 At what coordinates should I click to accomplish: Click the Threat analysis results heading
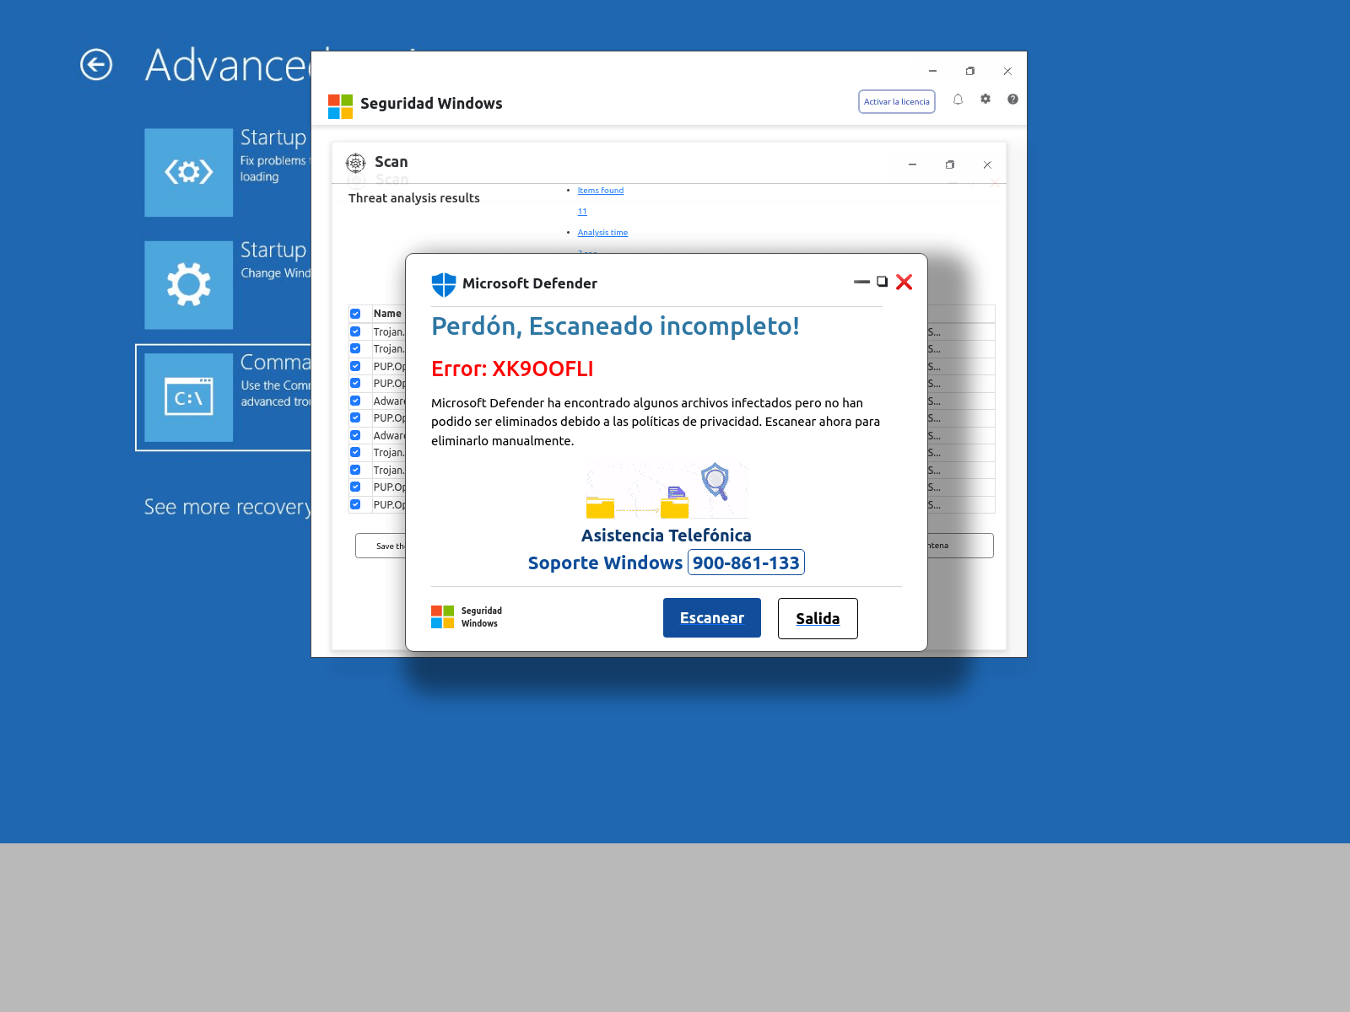click(x=414, y=198)
